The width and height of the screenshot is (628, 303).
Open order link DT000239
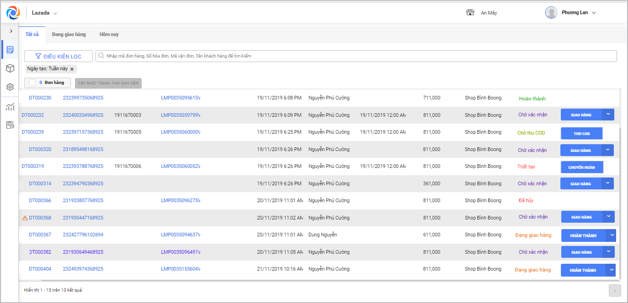coord(33,132)
